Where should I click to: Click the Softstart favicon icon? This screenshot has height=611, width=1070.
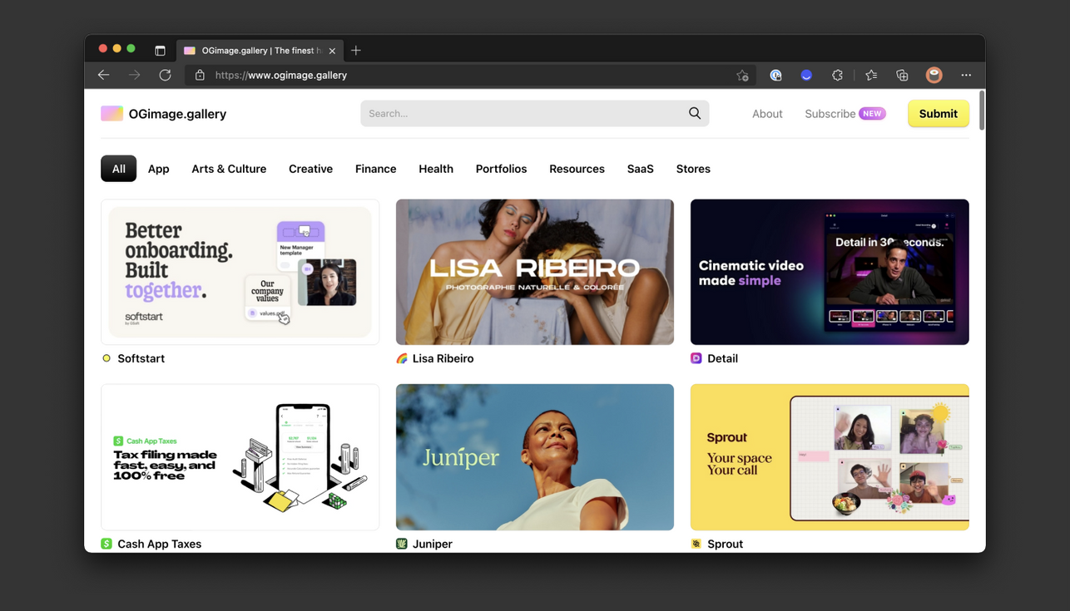(x=107, y=358)
